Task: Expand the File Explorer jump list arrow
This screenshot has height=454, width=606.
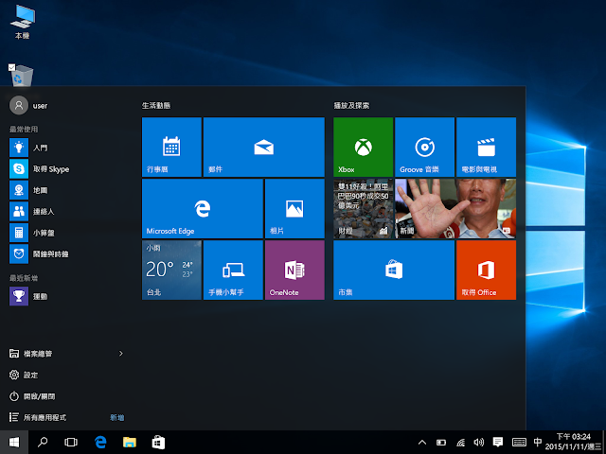Action: click(x=121, y=353)
